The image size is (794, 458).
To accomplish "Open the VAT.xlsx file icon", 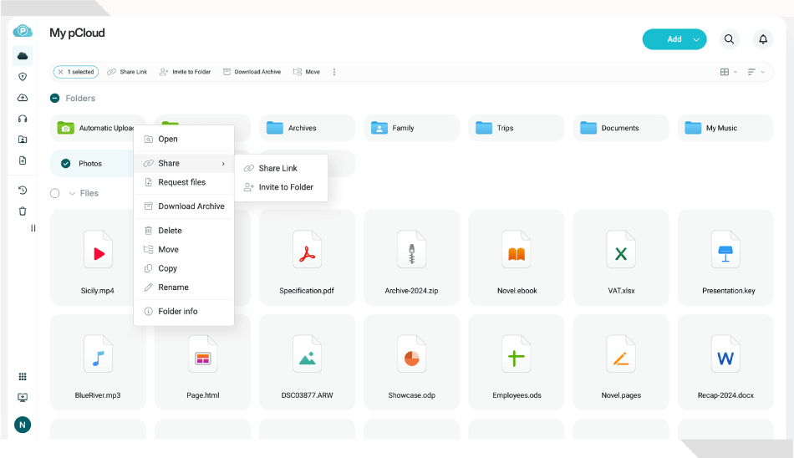I will click(x=621, y=250).
